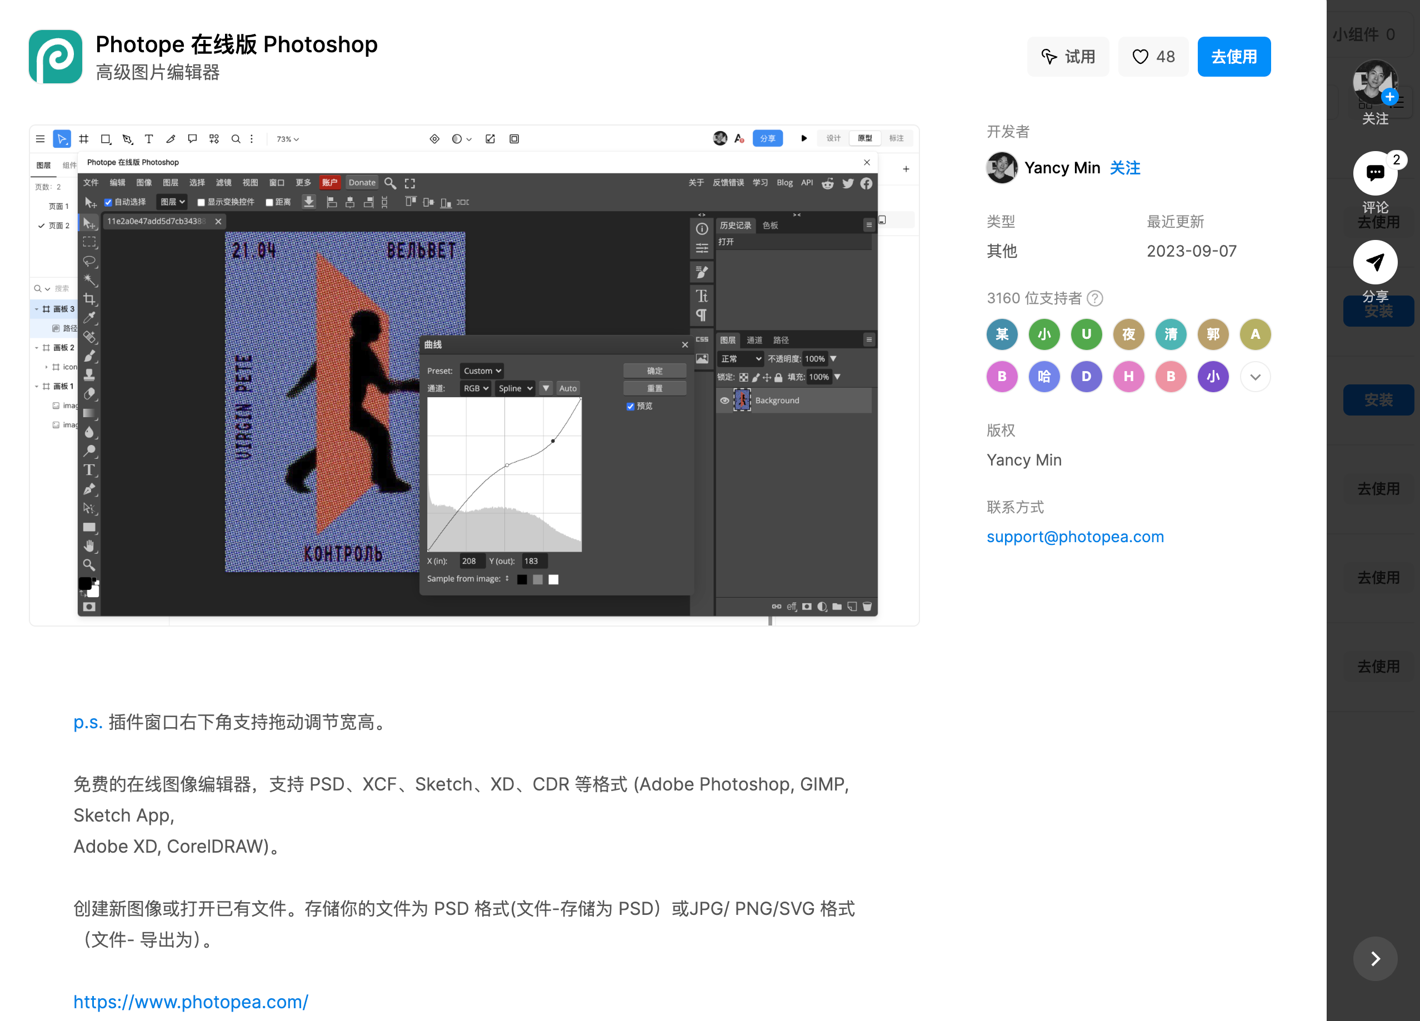Screen dimensions: 1420x1021
Task: Open the opacity 100% dropdown arrow
Action: (x=833, y=359)
